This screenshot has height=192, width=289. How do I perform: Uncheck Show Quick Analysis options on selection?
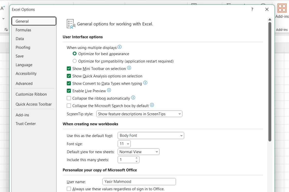(69, 76)
